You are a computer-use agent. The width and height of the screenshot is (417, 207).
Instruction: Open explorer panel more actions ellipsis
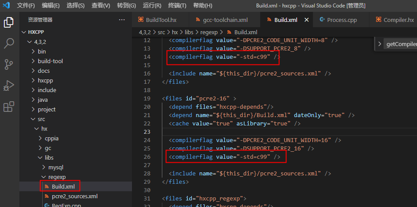(122, 20)
